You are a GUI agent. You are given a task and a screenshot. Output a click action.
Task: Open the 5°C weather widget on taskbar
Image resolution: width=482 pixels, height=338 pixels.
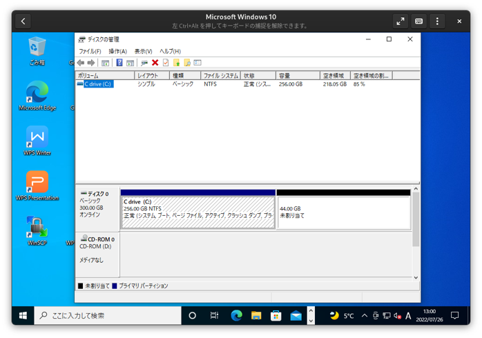click(x=341, y=316)
